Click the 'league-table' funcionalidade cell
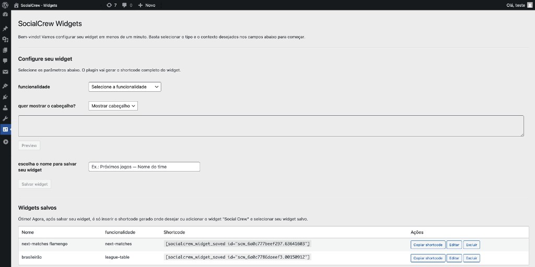535x267 pixels. click(x=118, y=257)
